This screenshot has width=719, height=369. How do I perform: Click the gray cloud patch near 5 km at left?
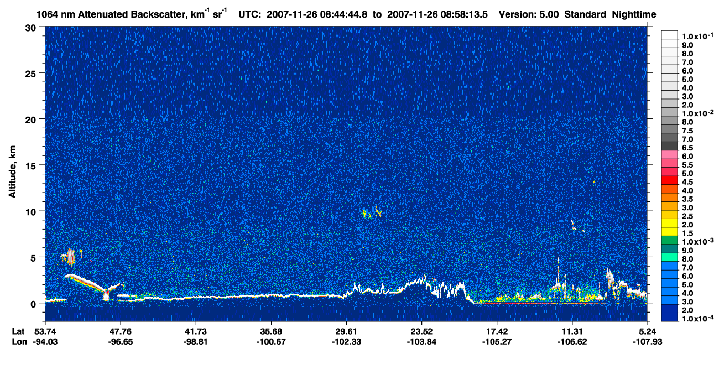(x=70, y=256)
